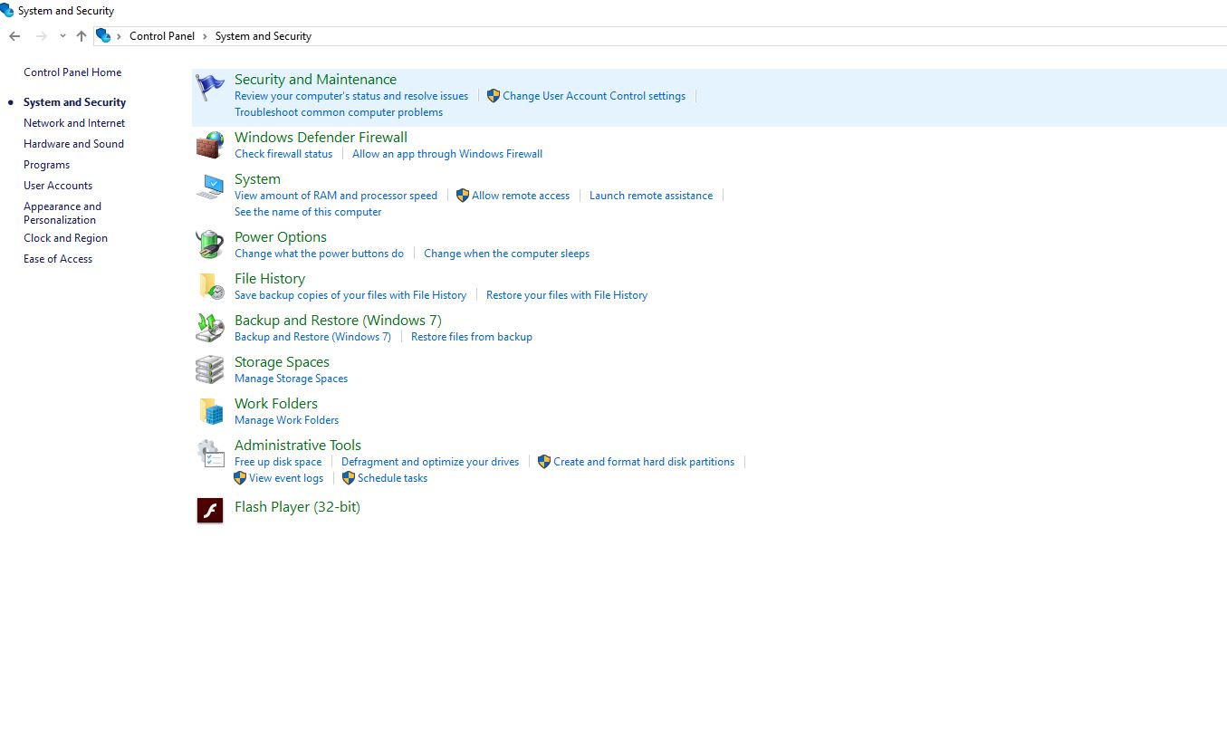
Task: Expand chevron after Control Panel breadcrumb
Action: (206, 36)
